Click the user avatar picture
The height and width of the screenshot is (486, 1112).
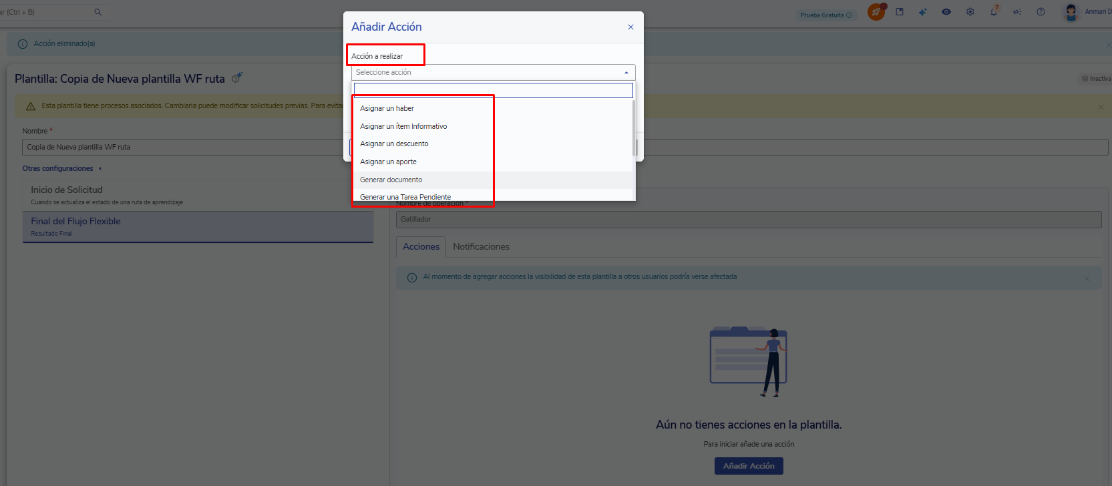(x=1071, y=12)
